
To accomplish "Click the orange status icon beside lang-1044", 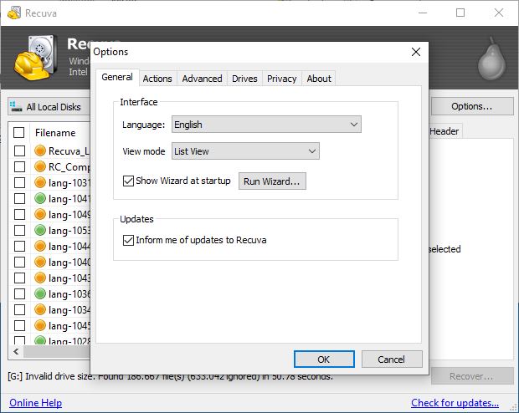I will tap(40, 246).
